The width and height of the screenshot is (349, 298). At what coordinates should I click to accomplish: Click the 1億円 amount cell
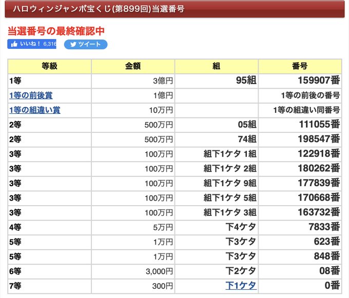coord(133,95)
